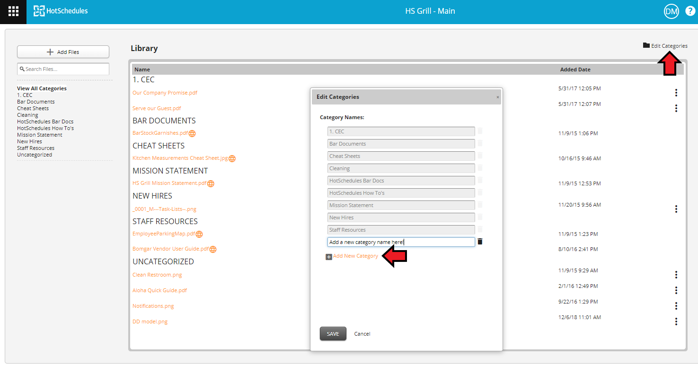The width and height of the screenshot is (698, 365).
Task: Focus the Search Files input
Action: click(63, 69)
